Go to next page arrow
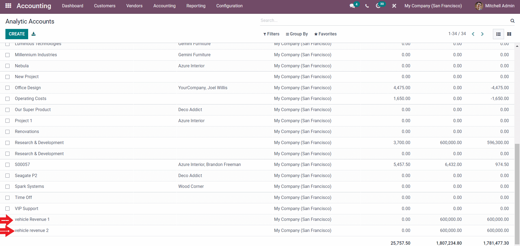Image resolution: width=520 pixels, height=246 pixels. 482,34
